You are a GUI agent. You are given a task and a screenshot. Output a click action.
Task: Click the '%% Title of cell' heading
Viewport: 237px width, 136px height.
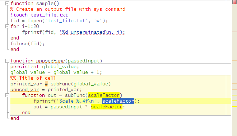click(x=33, y=78)
